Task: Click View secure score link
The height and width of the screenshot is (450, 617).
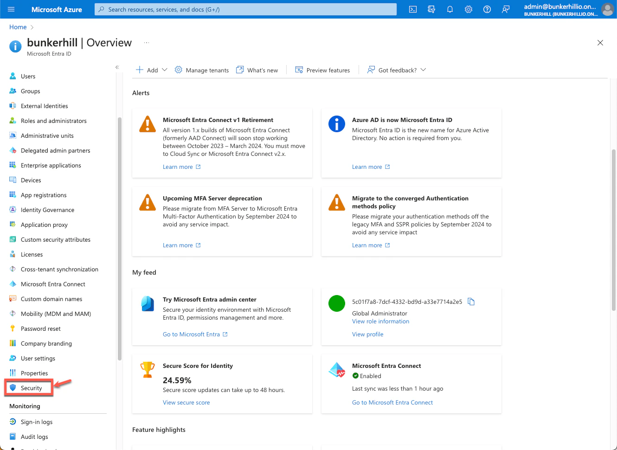Action: (x=186, y=403)
